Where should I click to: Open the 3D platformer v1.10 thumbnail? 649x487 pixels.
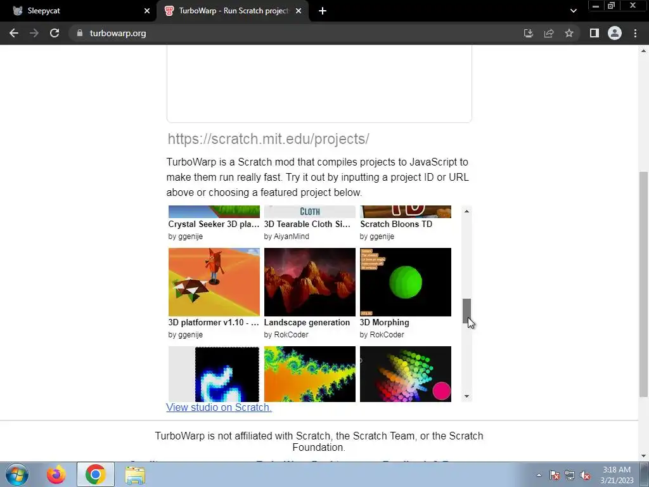[214, 282]
